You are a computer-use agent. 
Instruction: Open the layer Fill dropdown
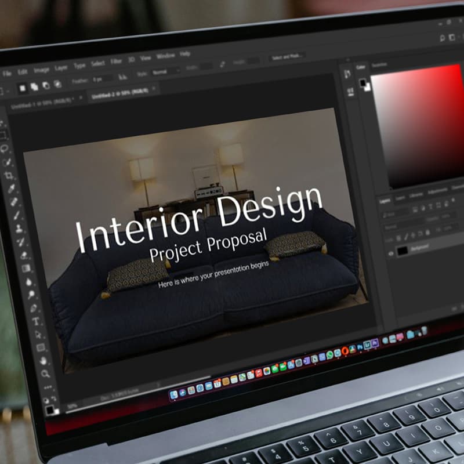click(x=450, y=228)
